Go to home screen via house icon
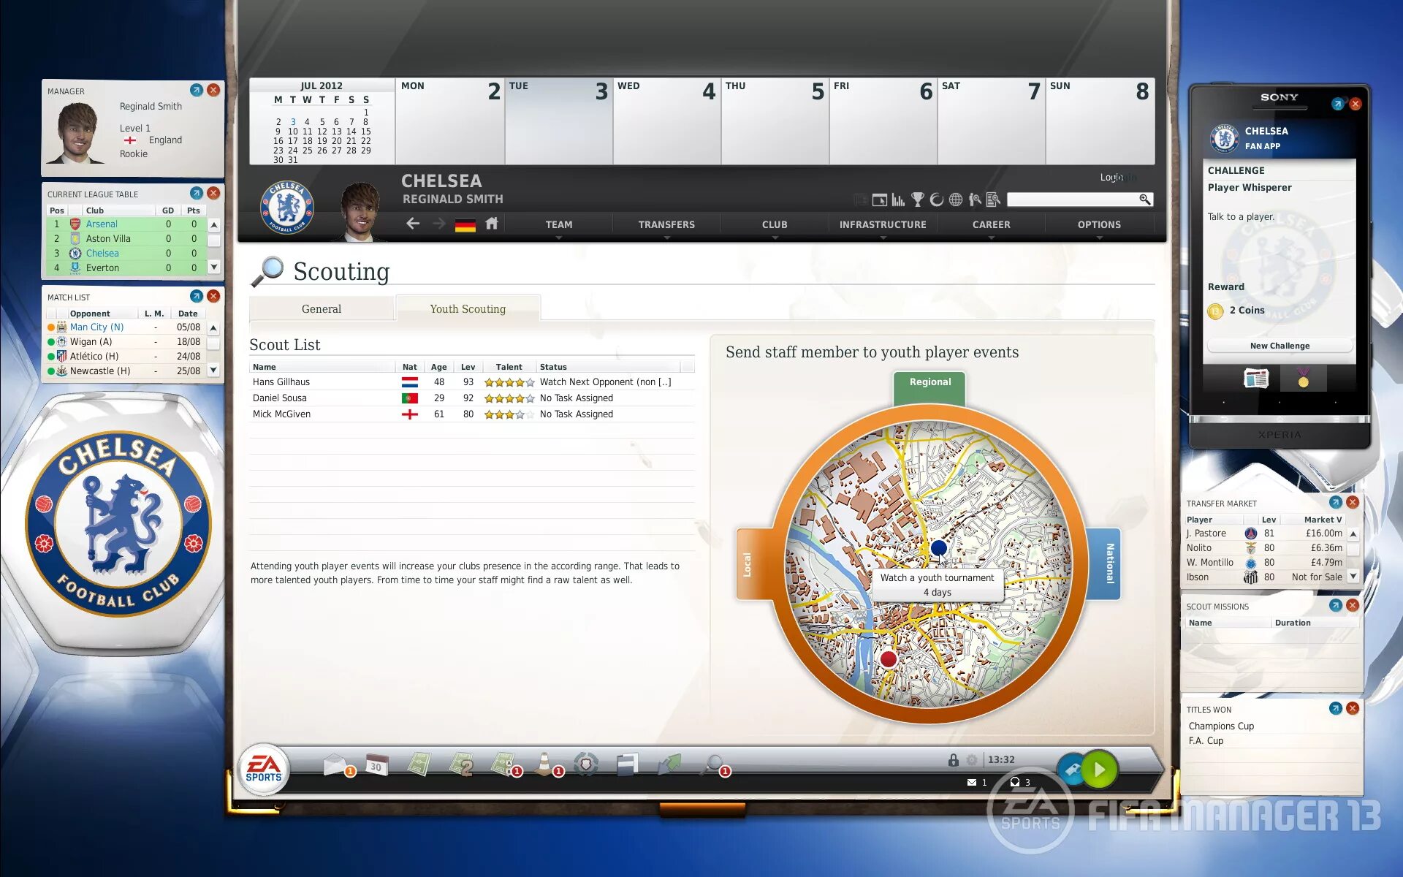The width and height of the screenshot is (1403, 877). [492, 224]
